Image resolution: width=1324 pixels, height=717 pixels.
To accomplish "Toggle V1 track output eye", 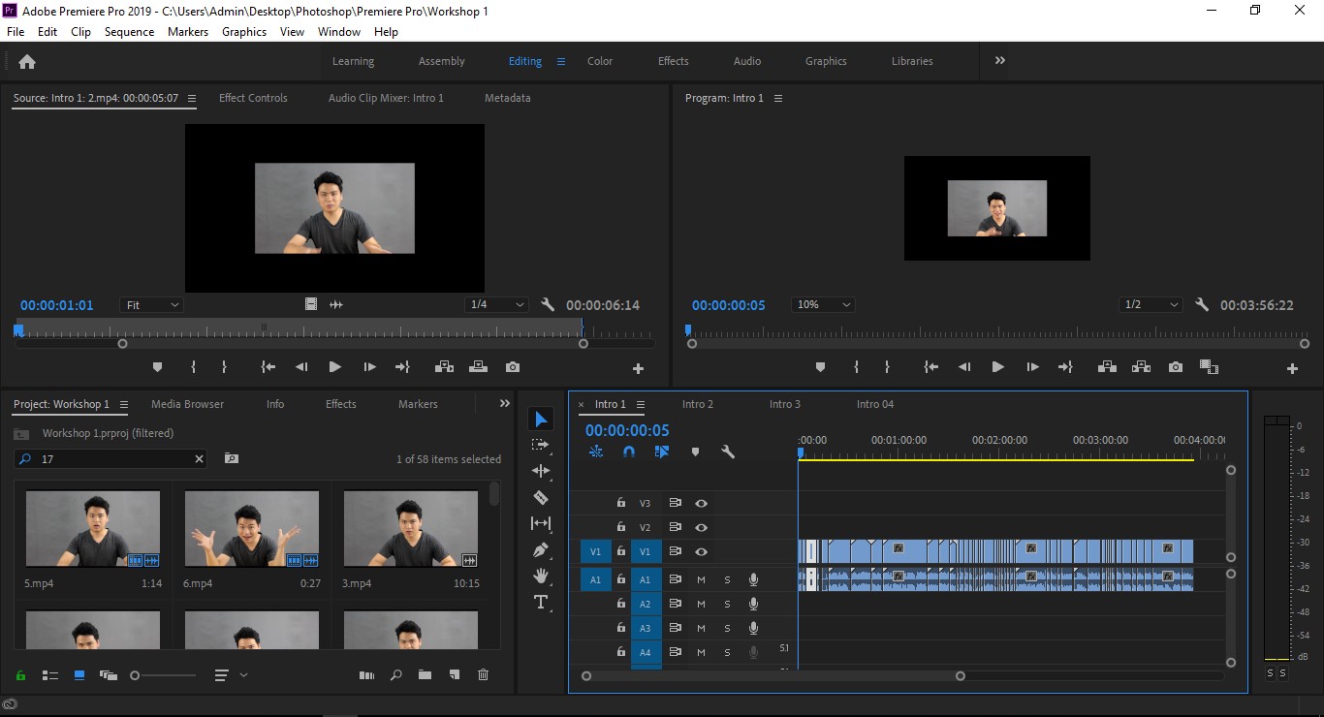I will pos(701,551).
